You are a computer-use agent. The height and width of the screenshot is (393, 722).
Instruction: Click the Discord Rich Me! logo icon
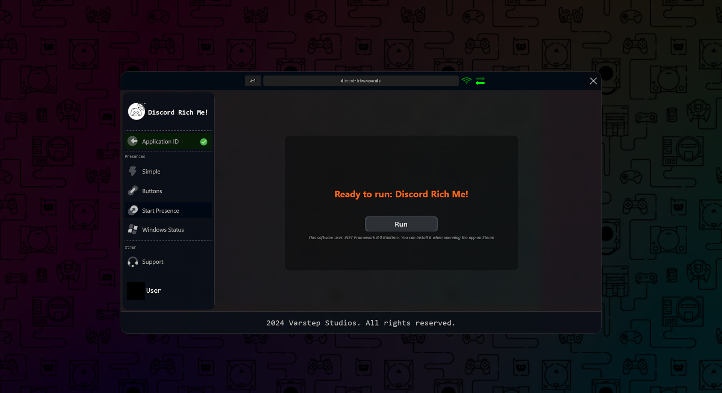click(137, 111)
